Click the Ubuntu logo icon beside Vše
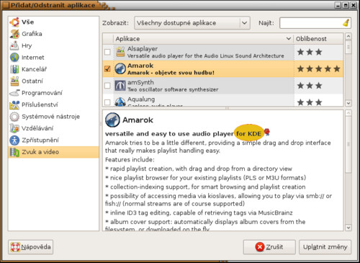Screen dimensions: 360x263 (14, 22)
